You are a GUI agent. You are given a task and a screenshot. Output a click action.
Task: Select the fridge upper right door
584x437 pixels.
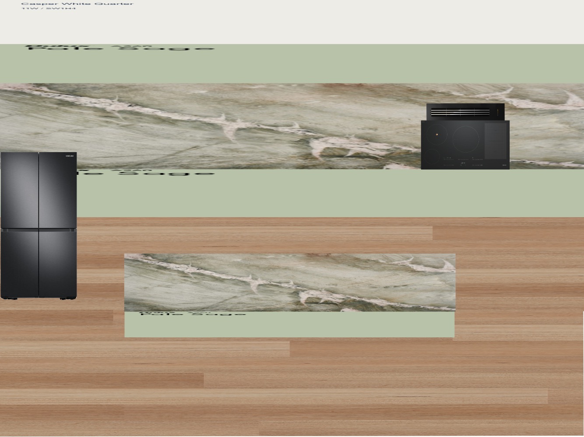(x=58, y=190)
